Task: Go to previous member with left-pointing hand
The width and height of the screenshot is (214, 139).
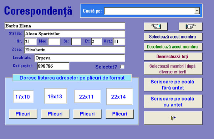Action: point(156,26)
